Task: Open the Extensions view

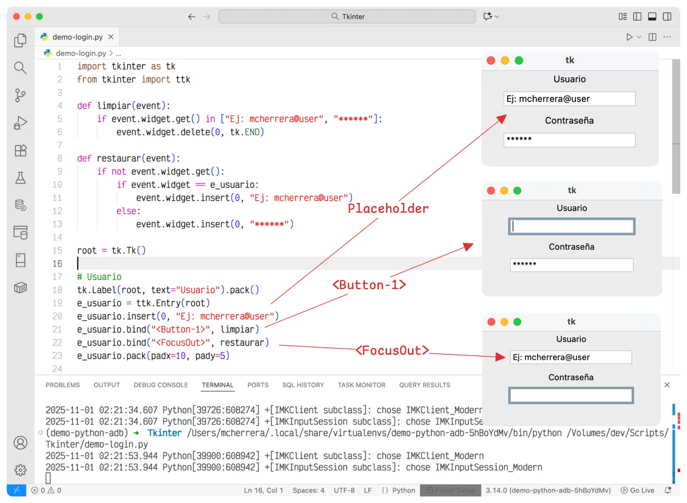Action: [20, 151]
